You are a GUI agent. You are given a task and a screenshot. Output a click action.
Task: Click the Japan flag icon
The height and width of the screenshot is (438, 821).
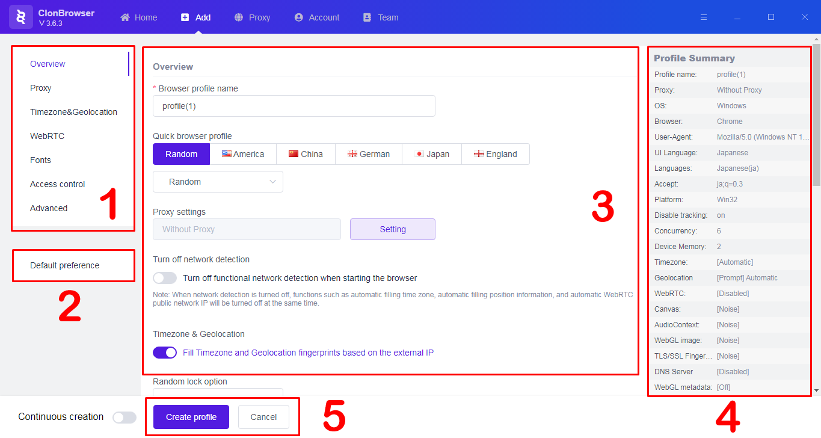point(420,154)
